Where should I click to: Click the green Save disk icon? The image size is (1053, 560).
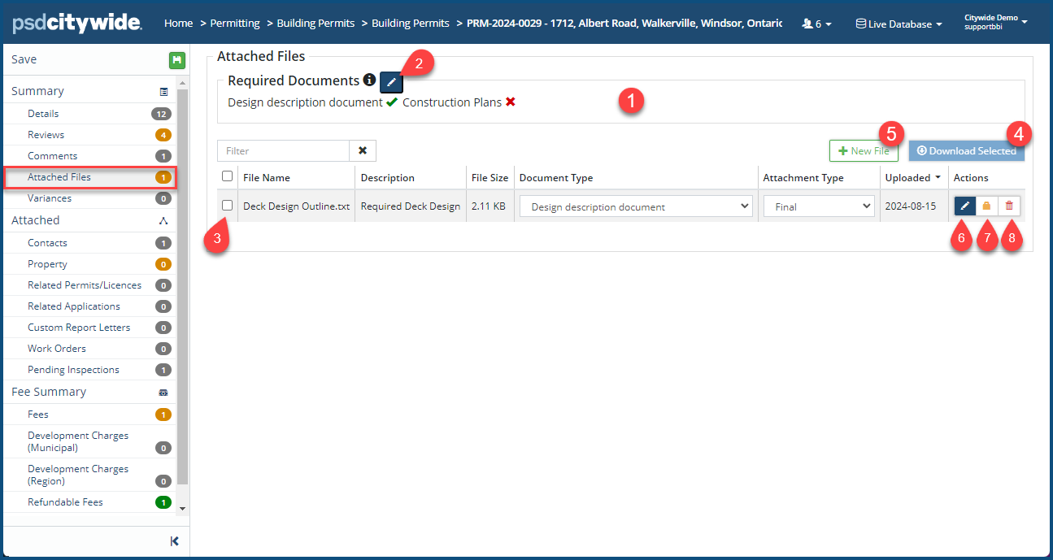pyautogui.click(x=176, y=60)
